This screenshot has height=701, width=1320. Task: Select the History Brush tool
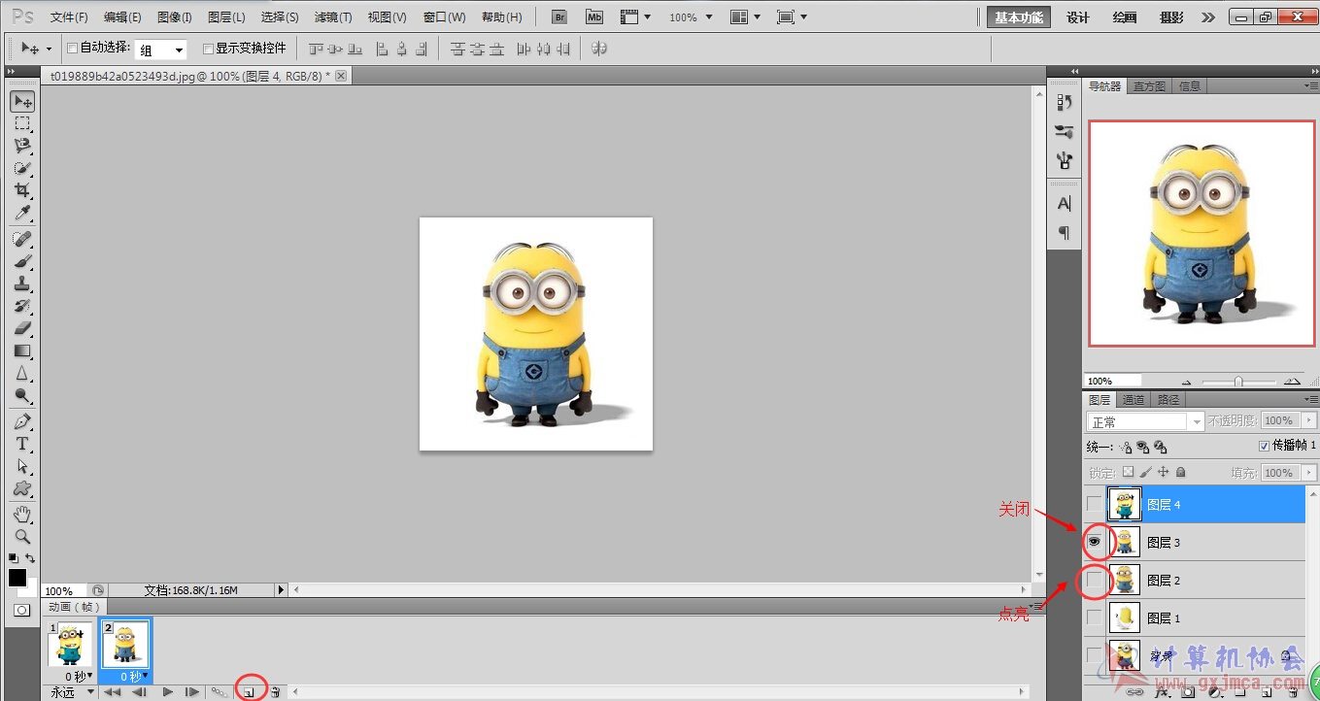[22, 306]
